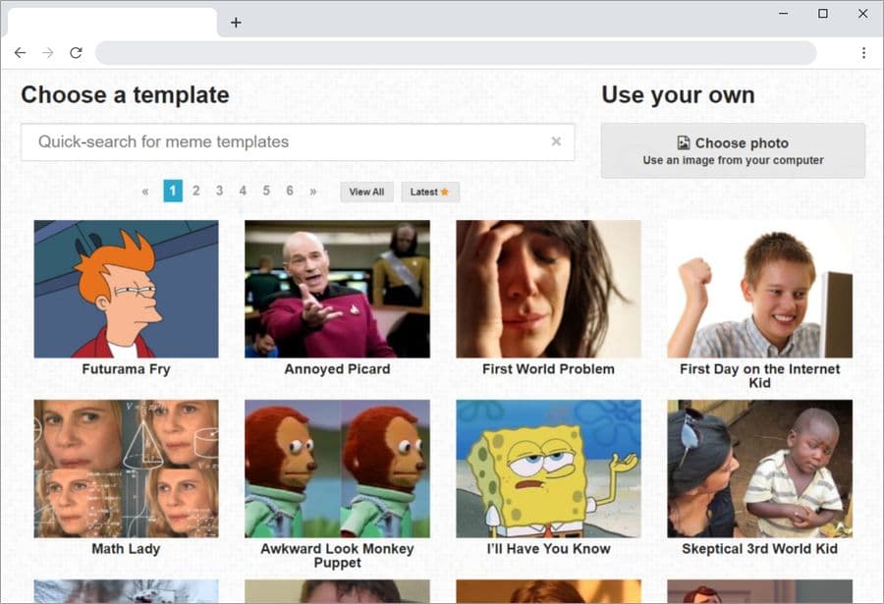Click the First World Problem caption link
Viewport: 884px width, 604px height.
coord(548,369)
